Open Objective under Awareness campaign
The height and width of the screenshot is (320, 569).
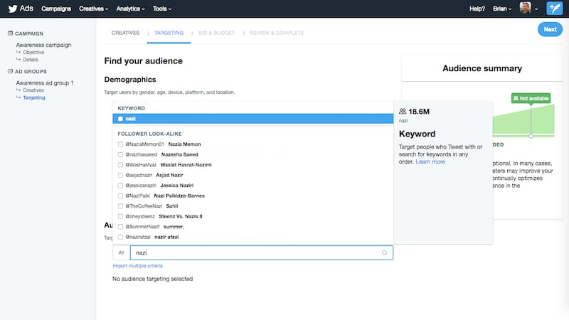click(33, 52)
